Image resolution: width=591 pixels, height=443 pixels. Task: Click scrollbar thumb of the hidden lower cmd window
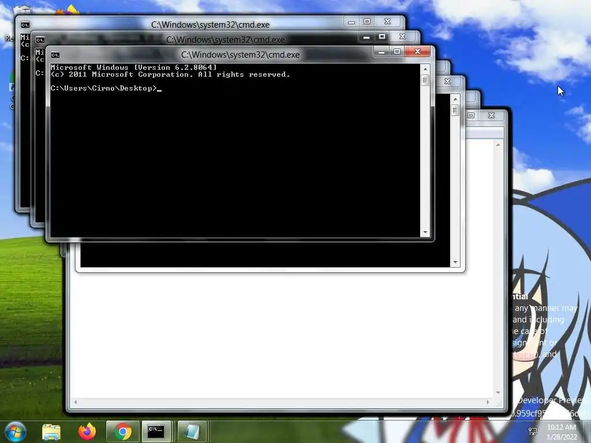(455, 110)
